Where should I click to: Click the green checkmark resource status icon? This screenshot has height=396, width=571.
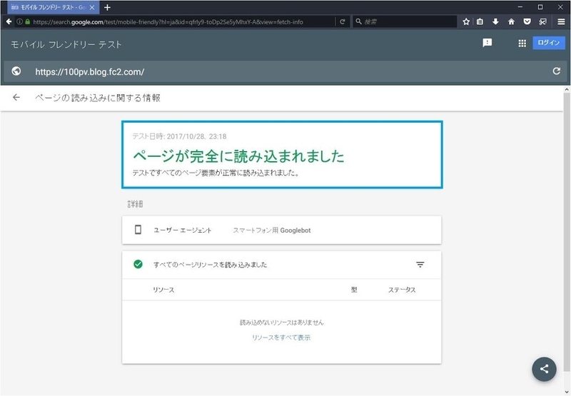tap(138, 264)
